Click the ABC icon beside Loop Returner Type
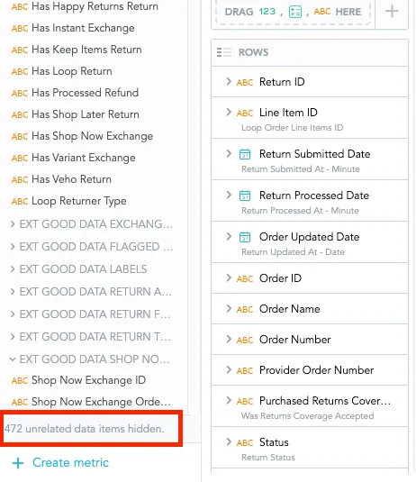416x482 pixels. click(20, 201)
